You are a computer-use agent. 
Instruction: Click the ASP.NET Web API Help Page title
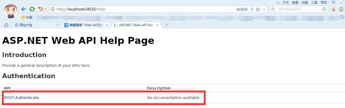click(78, 40)
